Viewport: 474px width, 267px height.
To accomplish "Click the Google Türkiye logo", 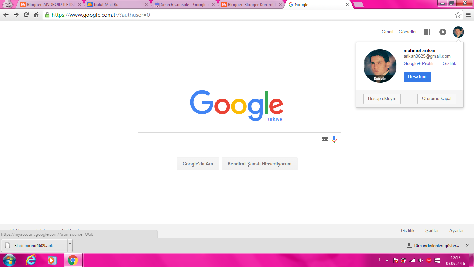I will (237, 106).
